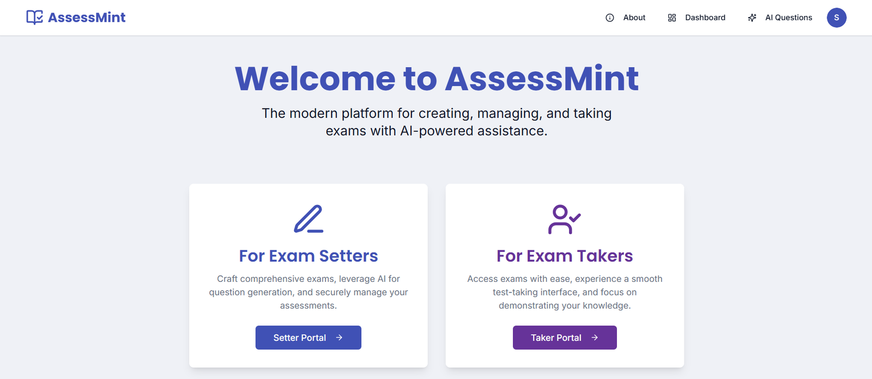The height and width of the screenshot is (379, 872).
Task: Click the Setter Portal button
Action: 308,338
